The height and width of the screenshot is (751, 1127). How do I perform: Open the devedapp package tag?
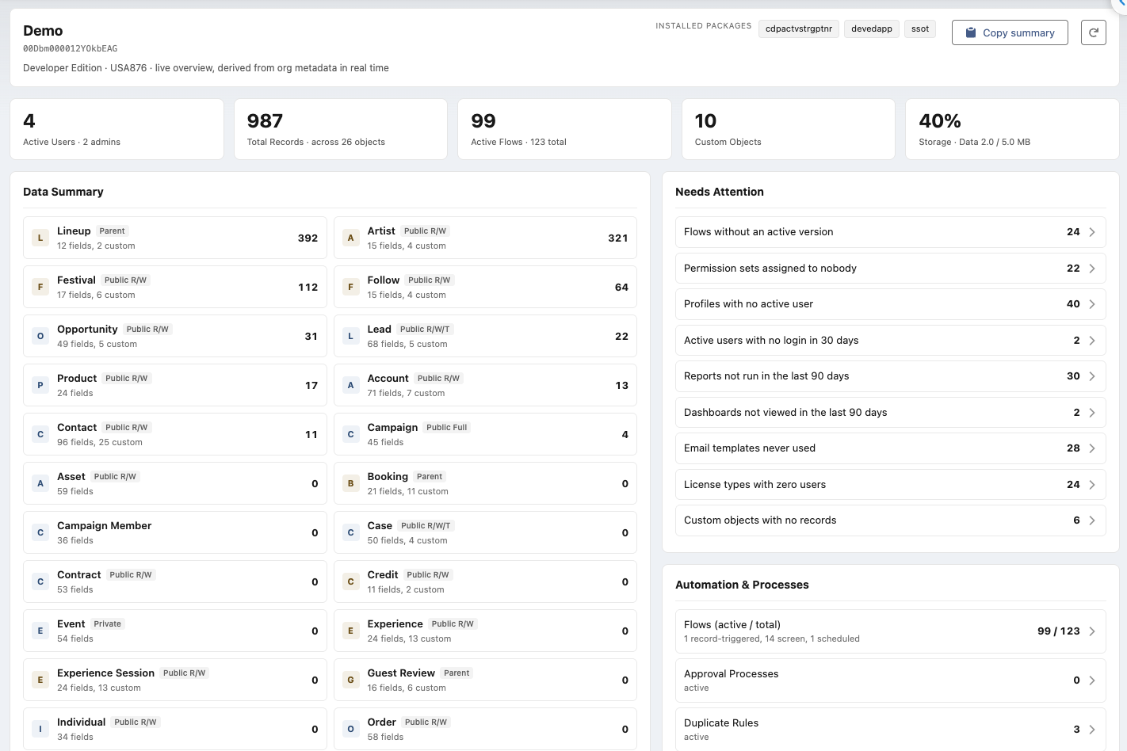(x=872, y=29)
